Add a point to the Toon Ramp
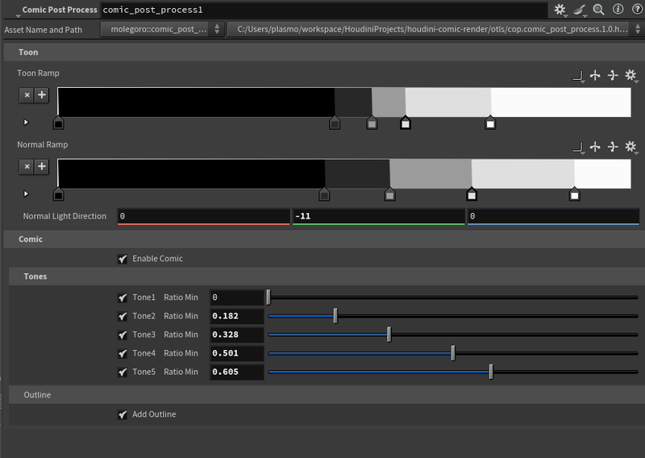 pos(42,95)
